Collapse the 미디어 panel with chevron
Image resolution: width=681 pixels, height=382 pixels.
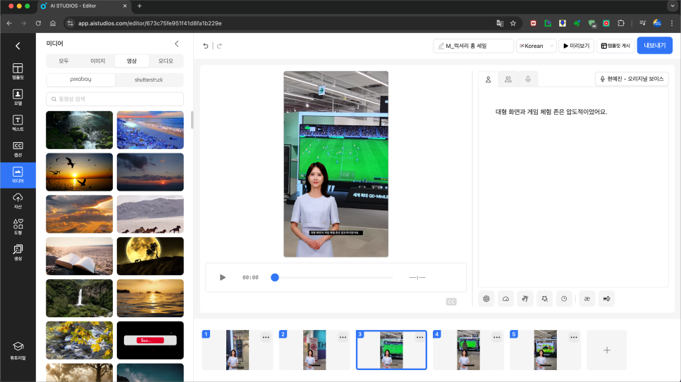(176, 44)
